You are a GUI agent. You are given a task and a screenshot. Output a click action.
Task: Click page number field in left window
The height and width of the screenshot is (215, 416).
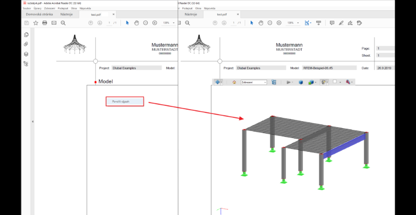(x=109, y=23)
